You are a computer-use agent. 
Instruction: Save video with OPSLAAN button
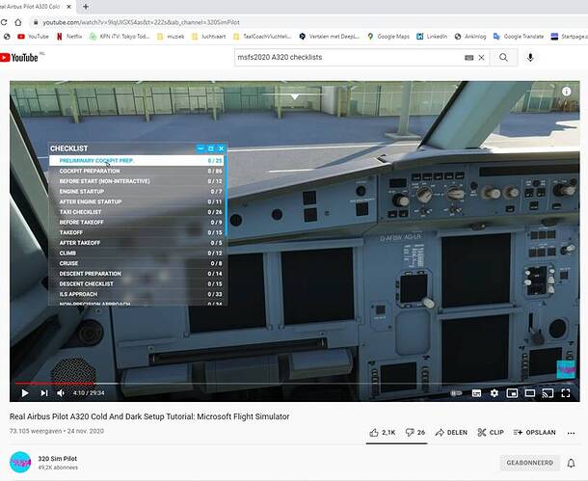click(534, 432)
